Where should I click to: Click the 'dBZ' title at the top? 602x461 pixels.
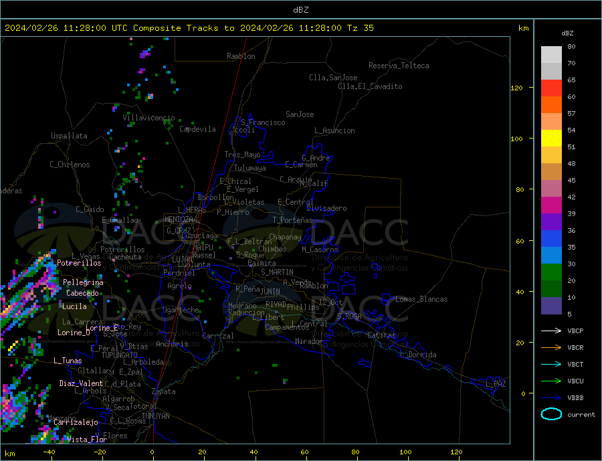click(300, 10)
